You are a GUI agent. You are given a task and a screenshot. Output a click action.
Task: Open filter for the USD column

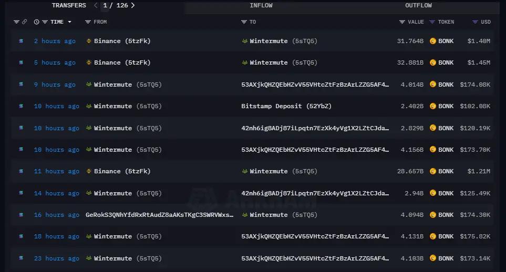click(x=475, y=22)
